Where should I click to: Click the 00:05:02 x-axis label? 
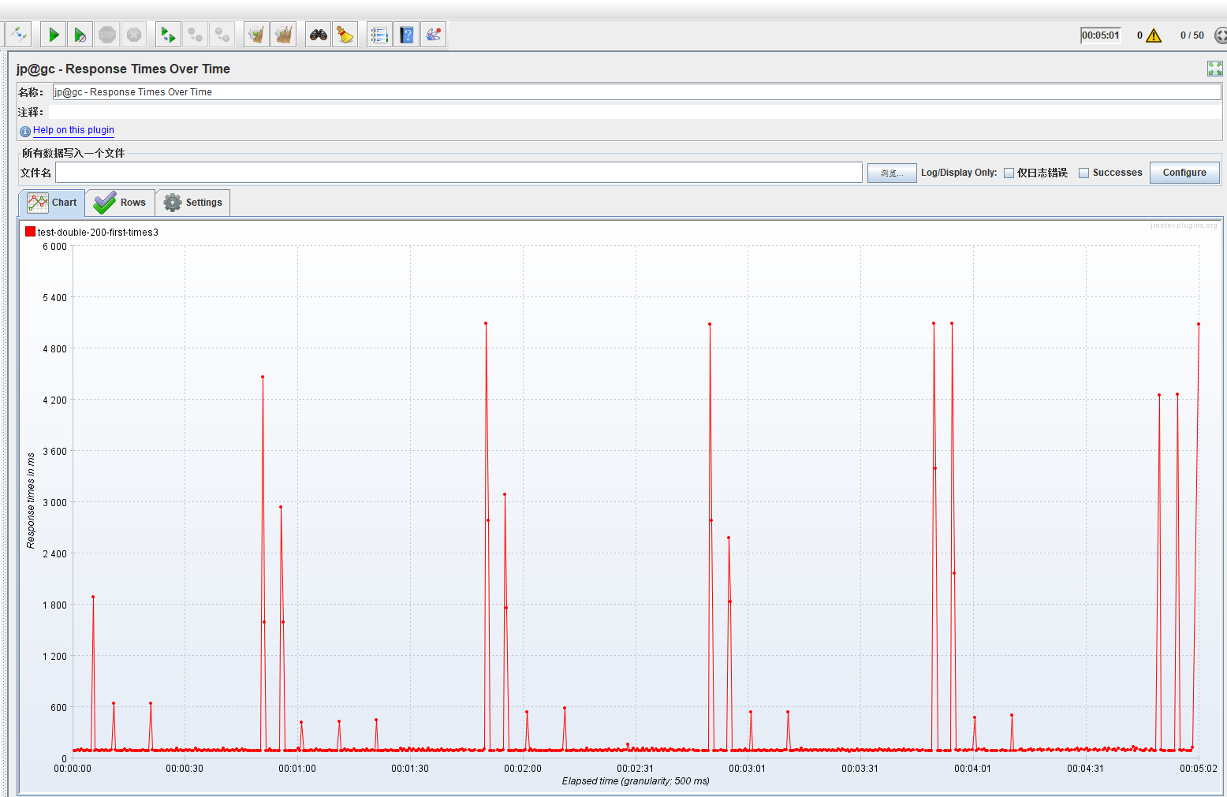pos(1199,769)
